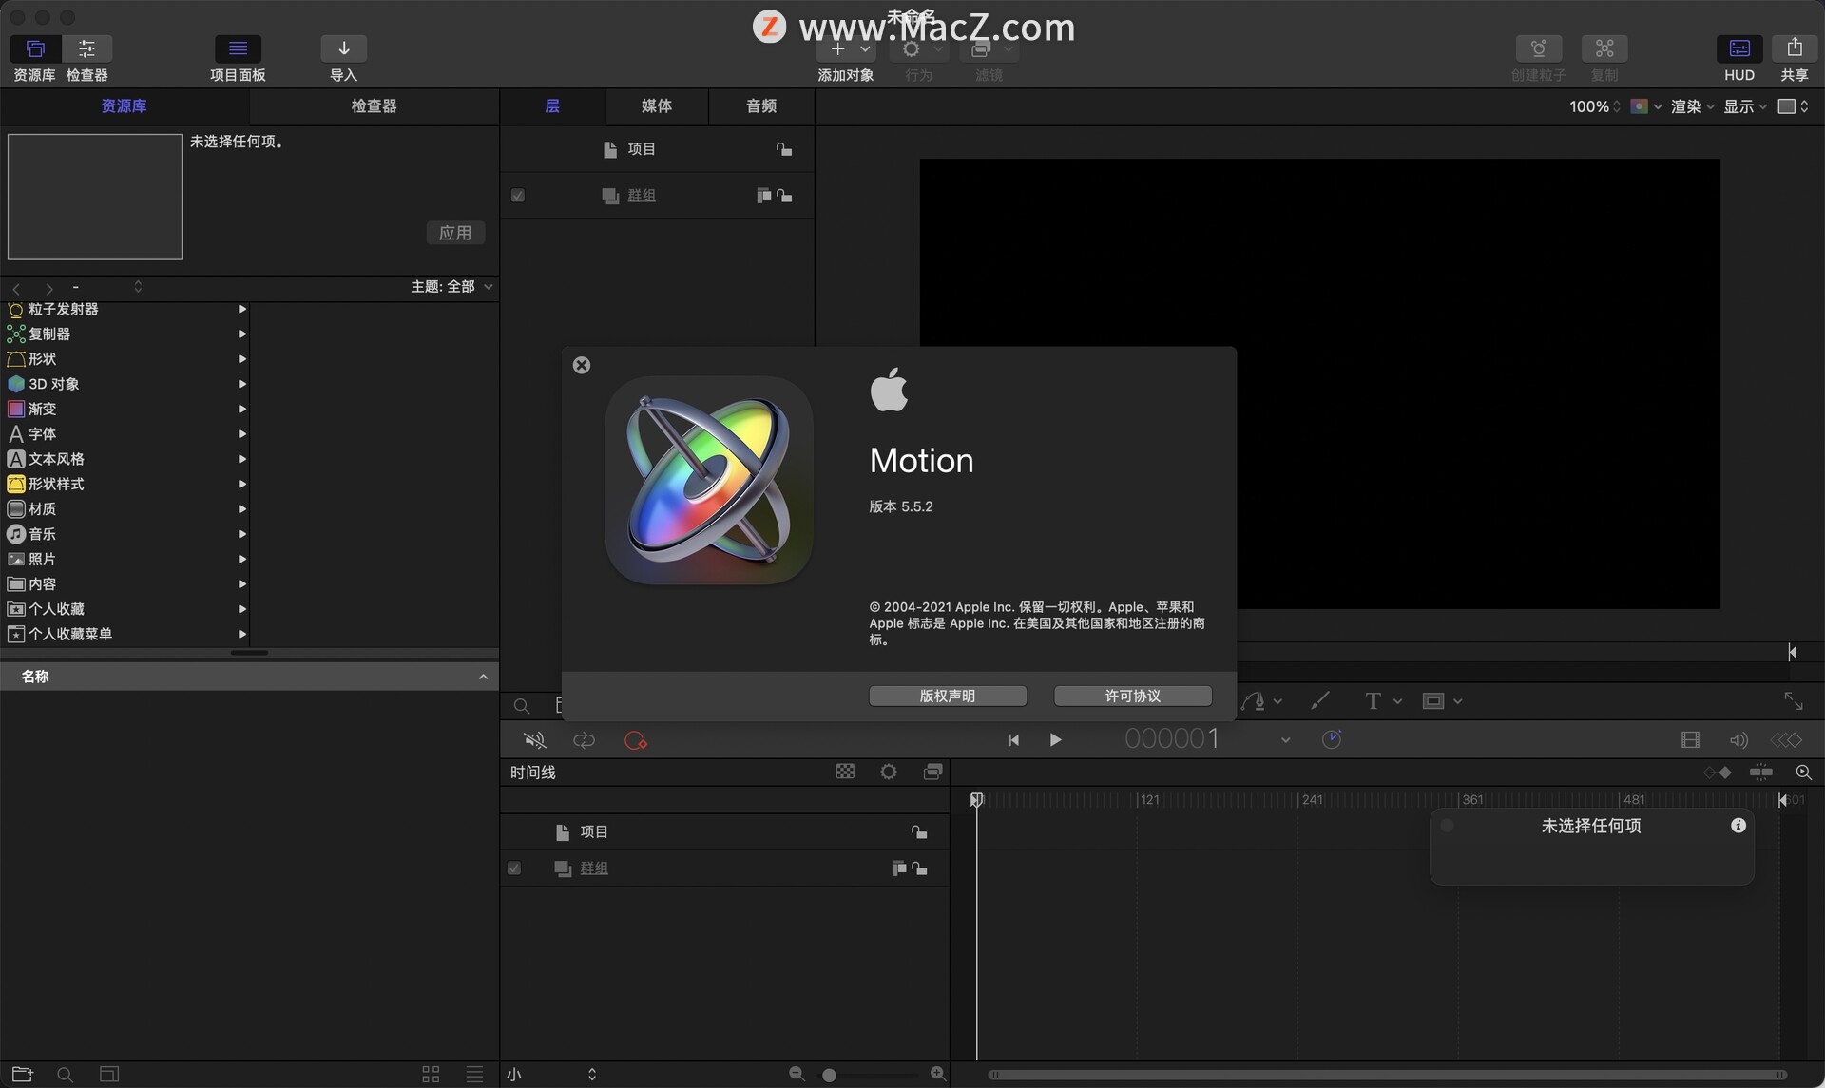1825x1088 pixels.
Task: Click the search magnifier under layers list
Action: (x=522, y=706)
